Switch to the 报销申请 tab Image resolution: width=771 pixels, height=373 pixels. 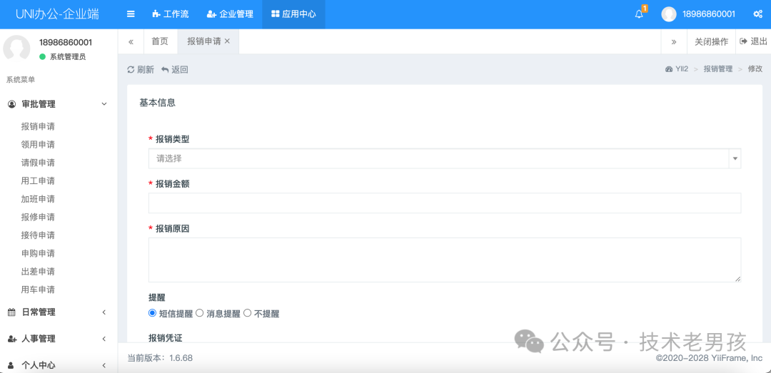(204, 41)
